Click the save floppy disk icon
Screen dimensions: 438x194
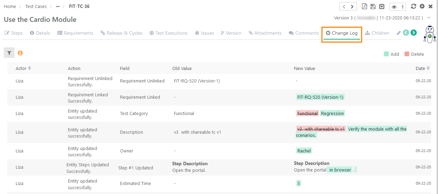point(373,7)
